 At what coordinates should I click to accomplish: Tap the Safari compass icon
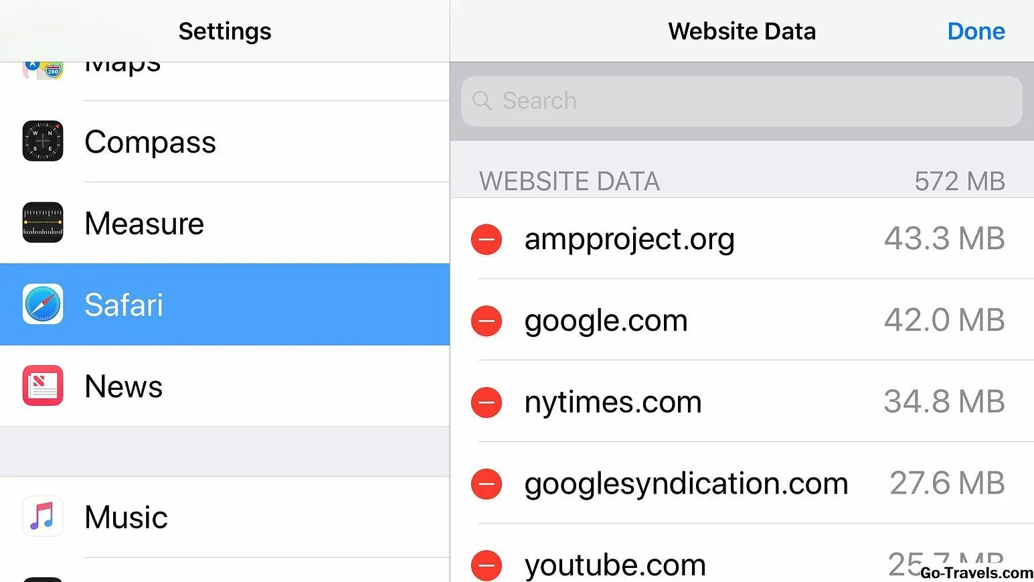[43, 304]
